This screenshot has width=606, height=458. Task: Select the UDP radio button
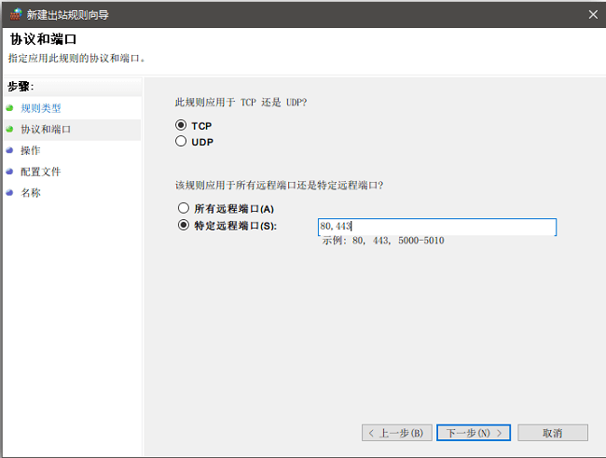click(181, 142)
